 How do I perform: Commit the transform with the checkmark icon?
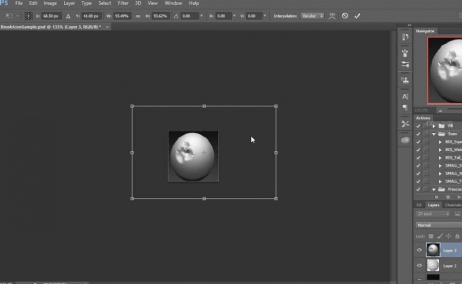click(357, 16)
